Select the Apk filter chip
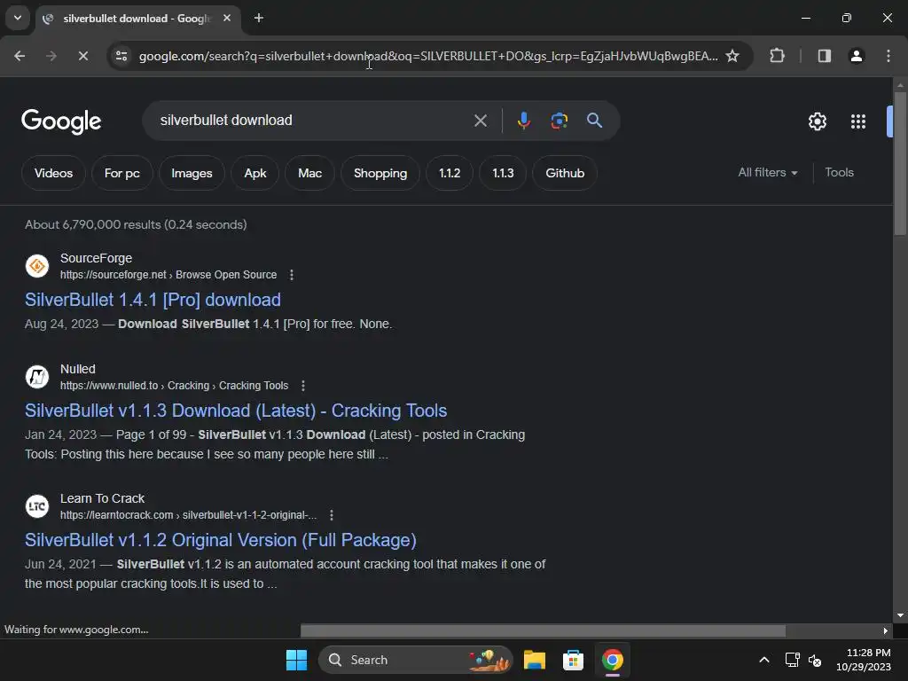This screenshot has height=681, width=908. pyautogui.click(x=254, y=173)
